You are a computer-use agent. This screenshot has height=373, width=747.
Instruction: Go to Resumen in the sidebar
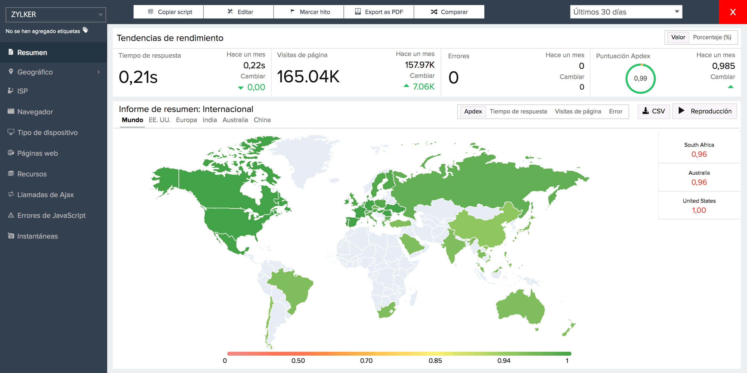[x=53, y=52]
